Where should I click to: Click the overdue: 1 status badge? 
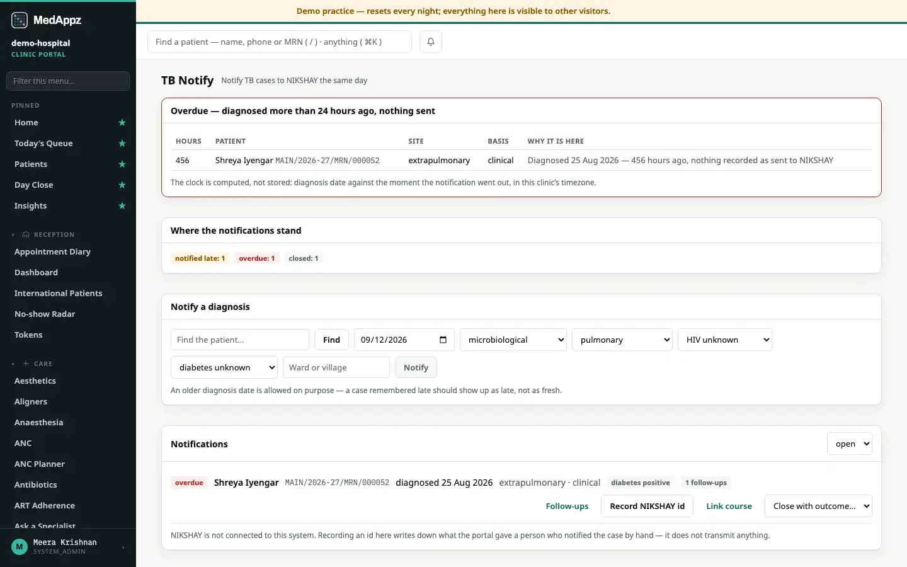pyautogui.click(x=256, y=258)
